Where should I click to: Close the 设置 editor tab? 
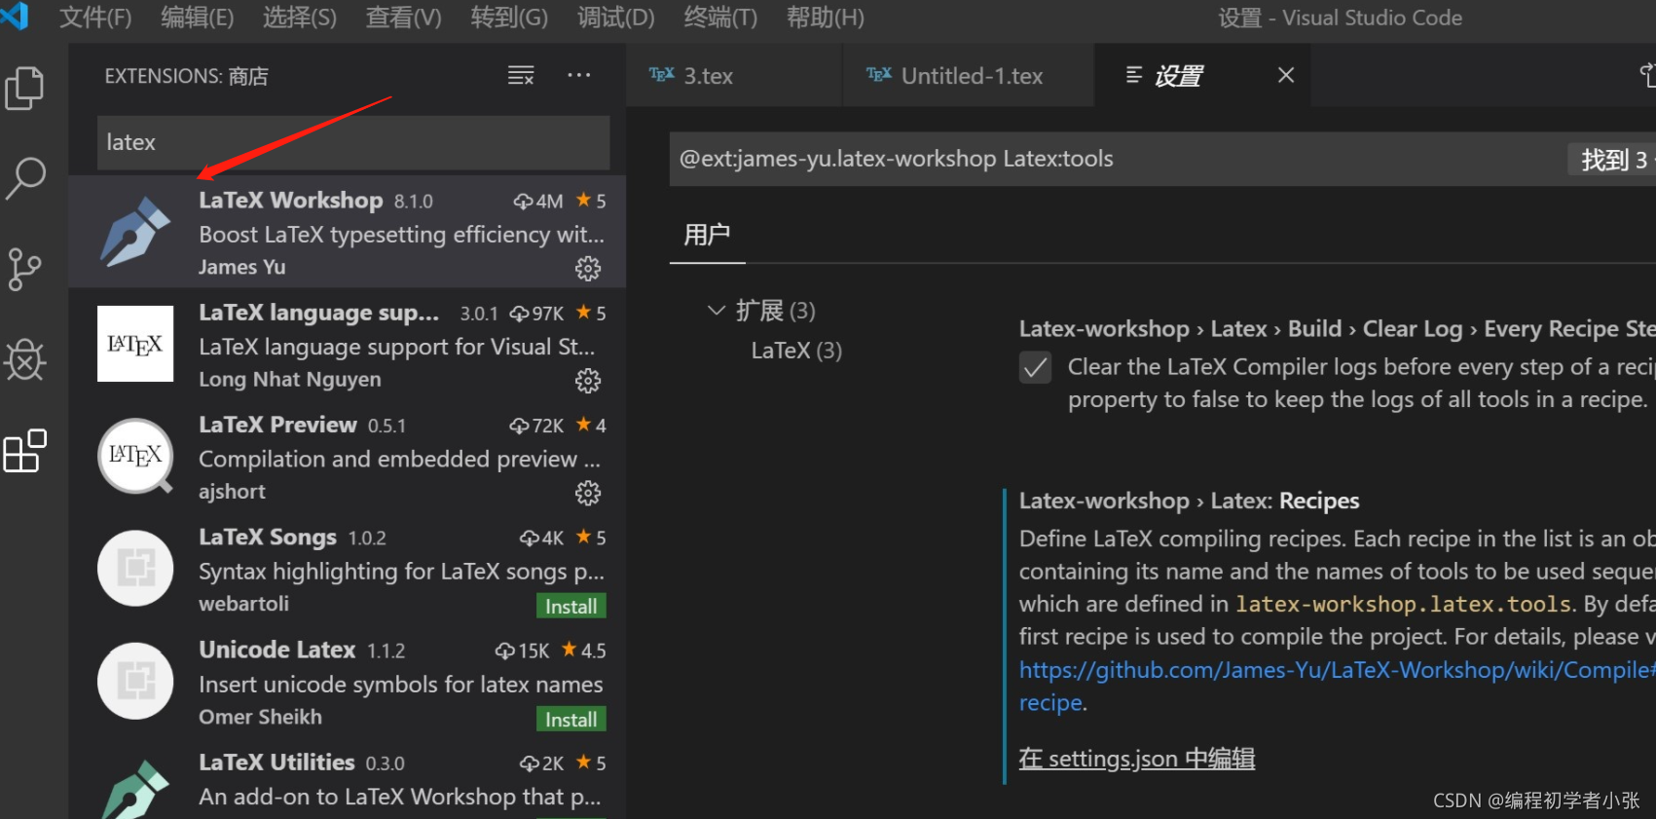point(1286,75)
